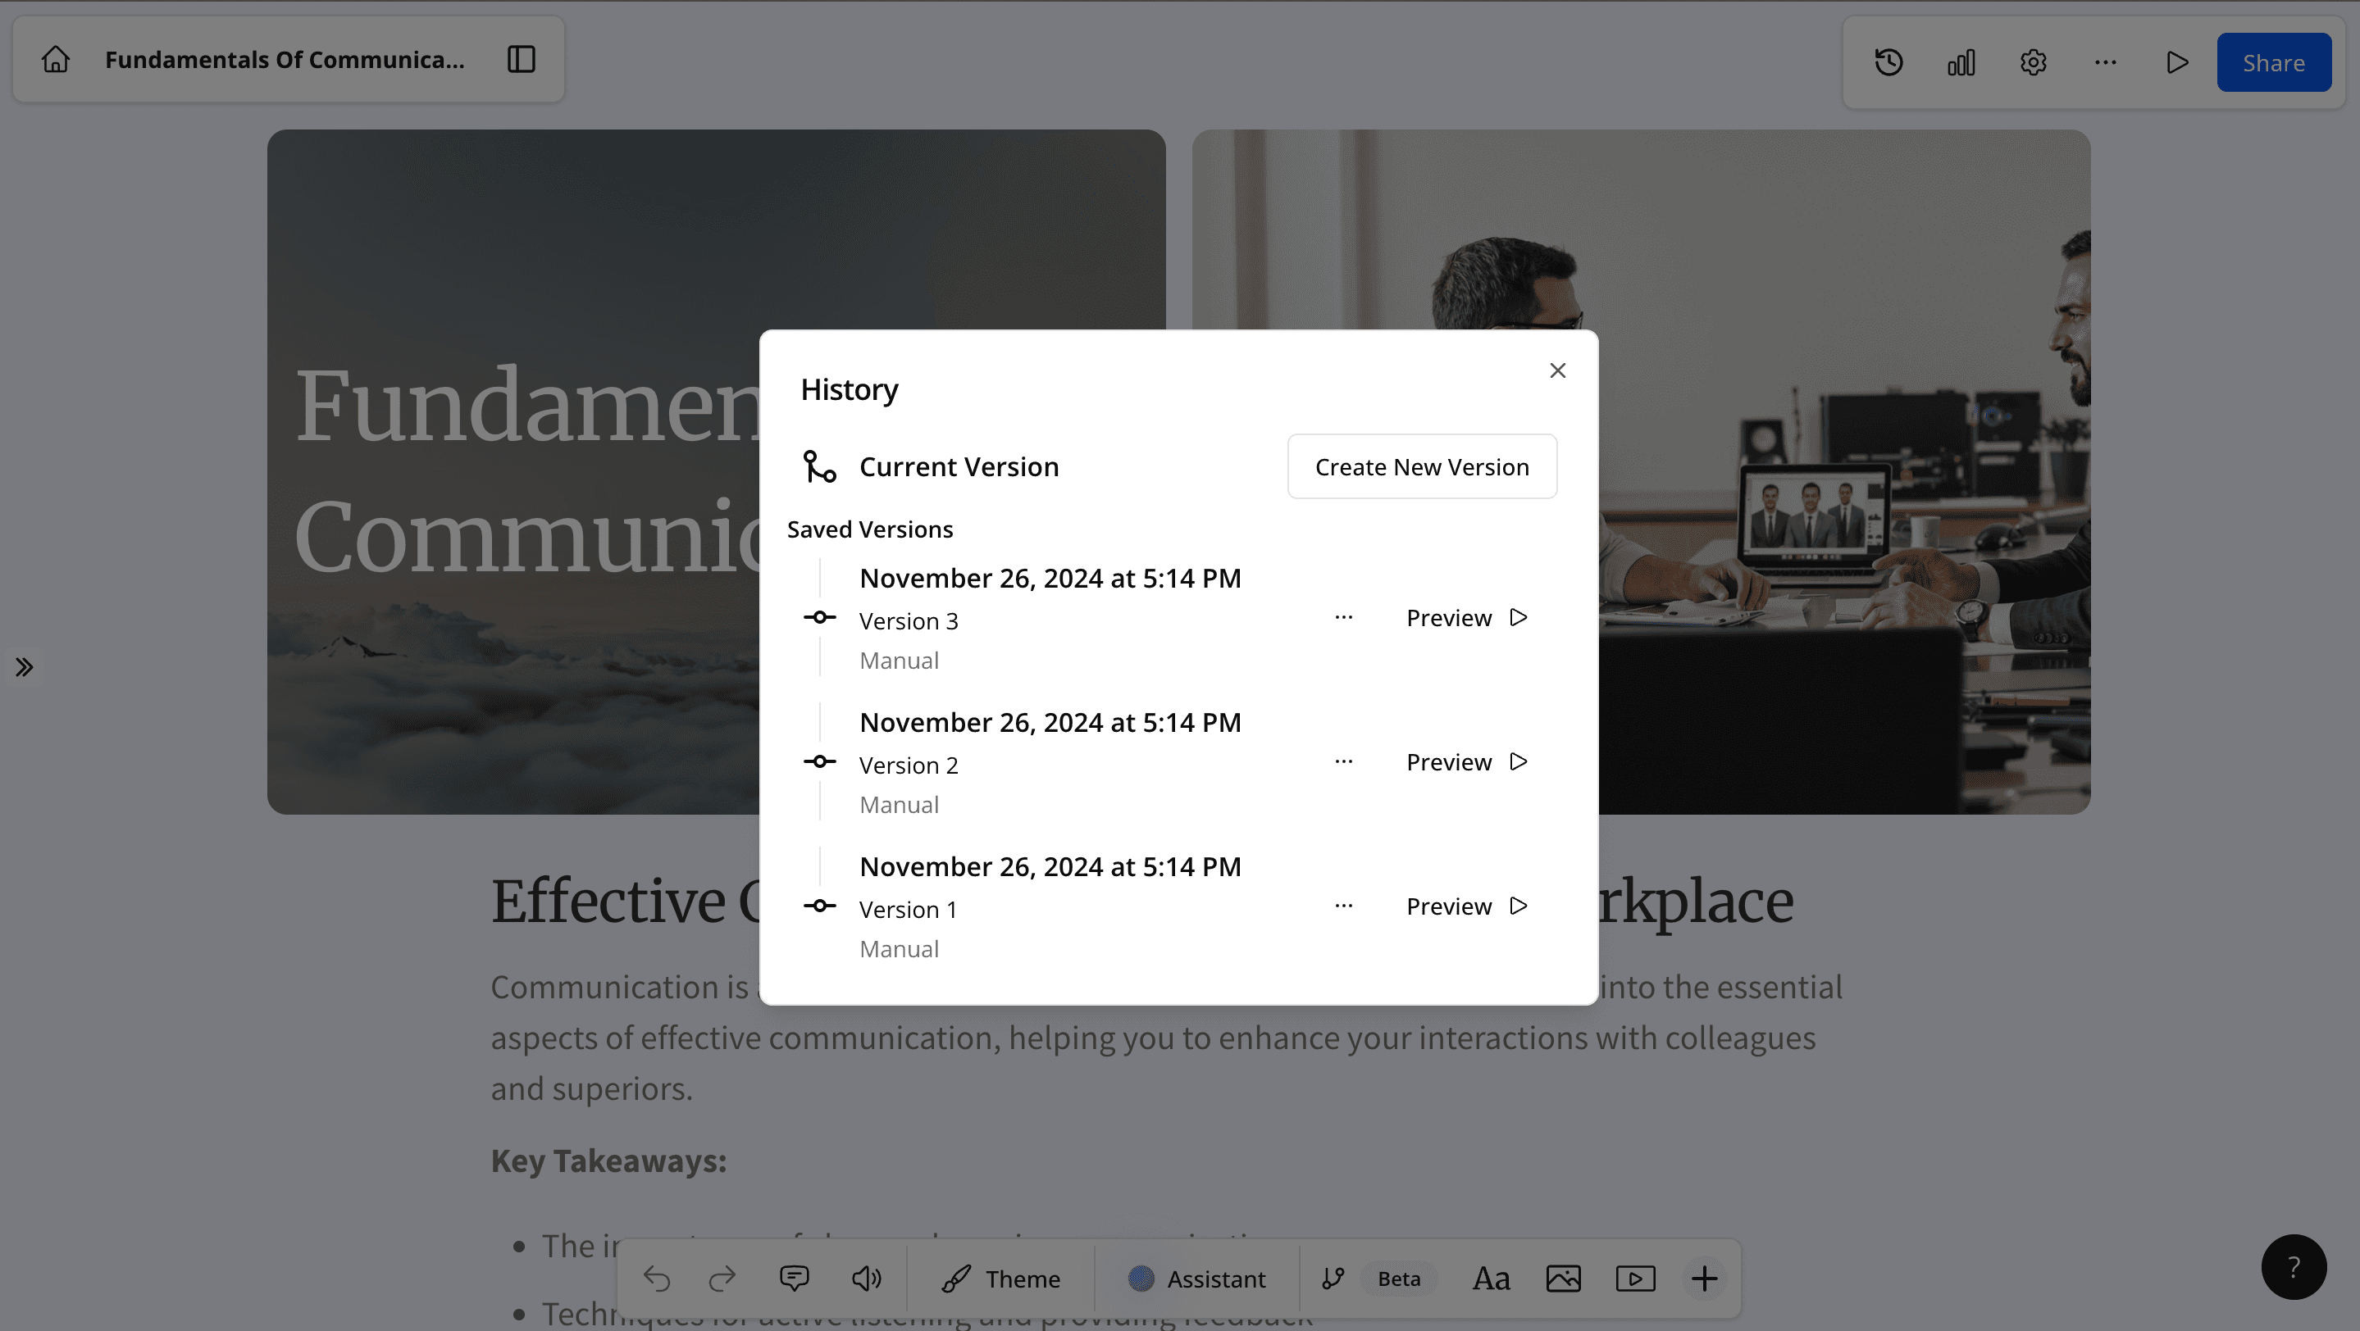Click the Beta badge
The image size is (2360, 1331).
(1399, 1279)
